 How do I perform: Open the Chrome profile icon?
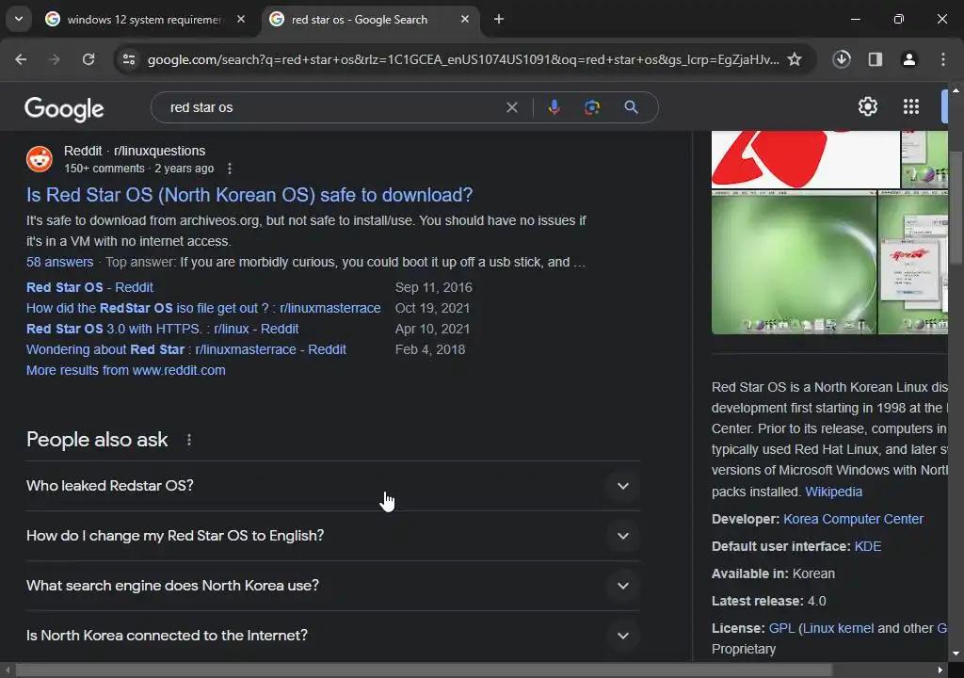coord(909,59)
